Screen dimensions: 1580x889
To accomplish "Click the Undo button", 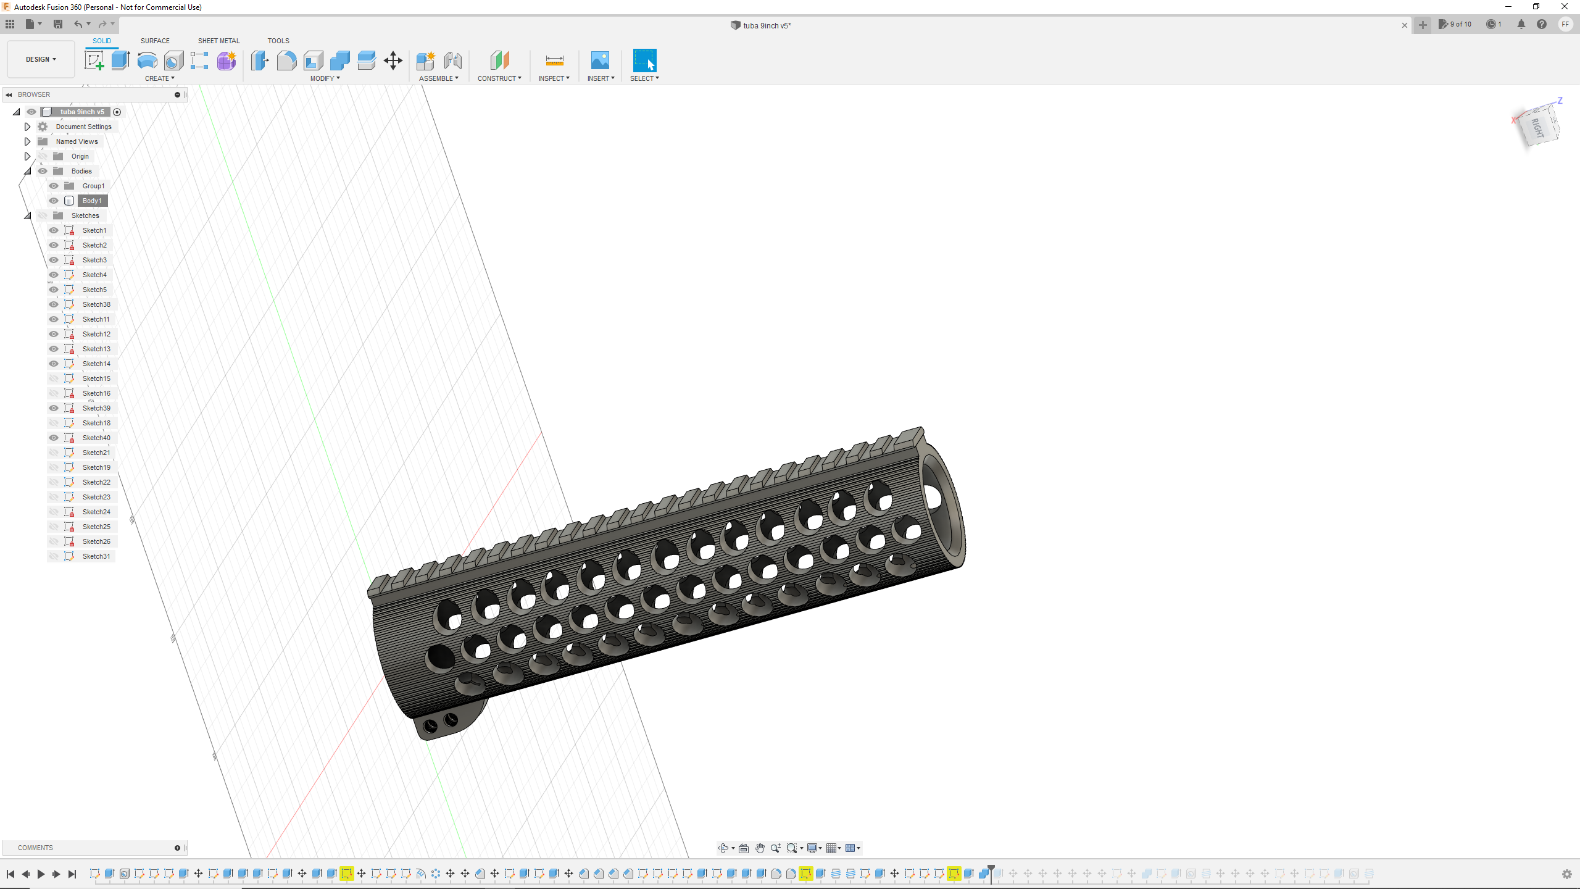I will (77, 24).
